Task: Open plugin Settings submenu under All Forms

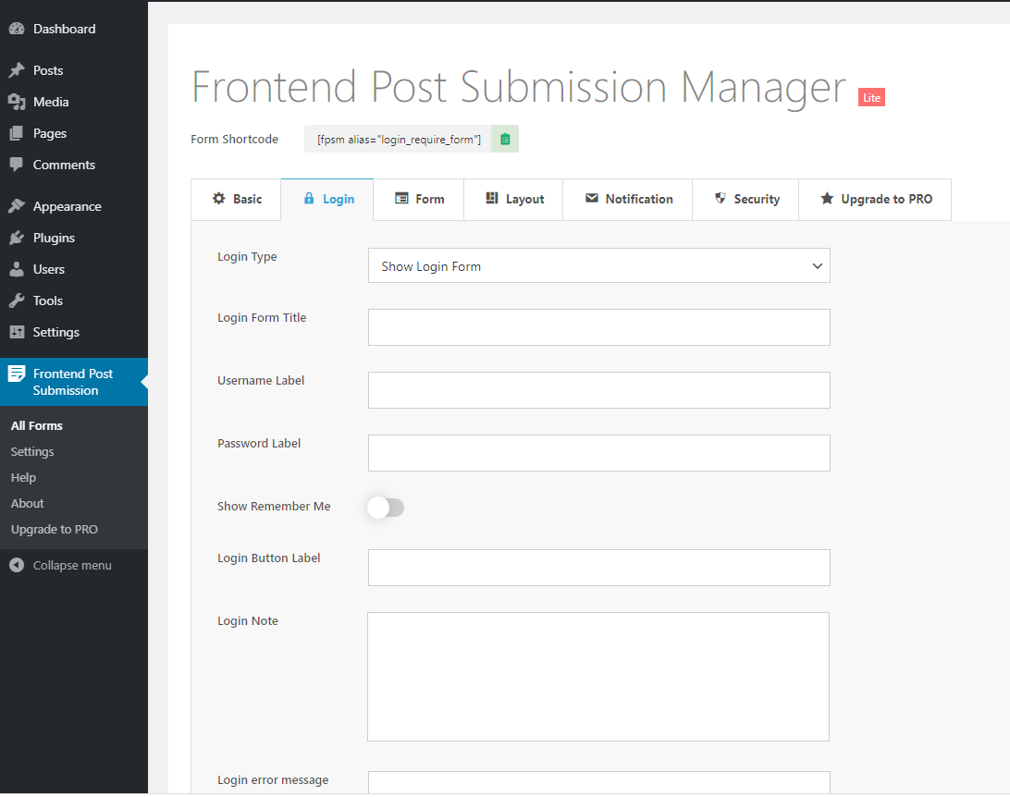Action: pyautogui.click(x=32, y=452)
